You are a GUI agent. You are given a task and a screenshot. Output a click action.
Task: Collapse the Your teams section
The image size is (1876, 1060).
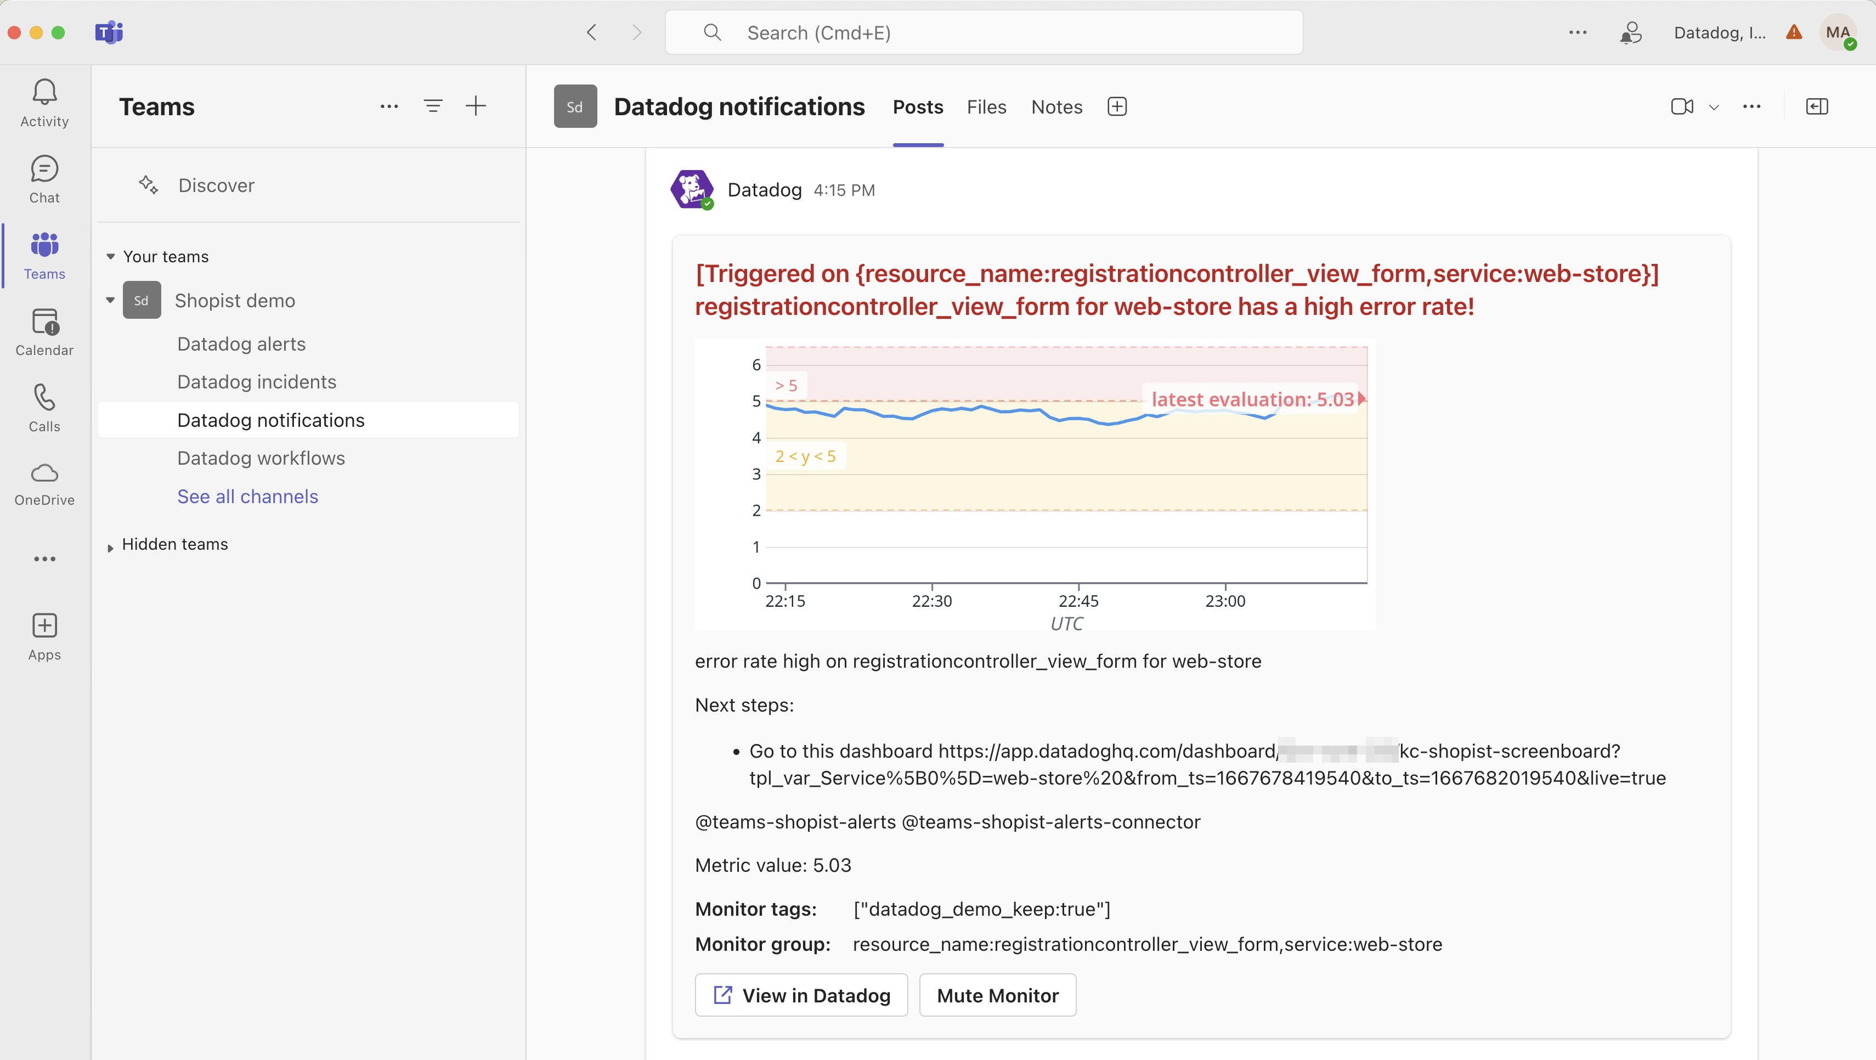(111, 256)
